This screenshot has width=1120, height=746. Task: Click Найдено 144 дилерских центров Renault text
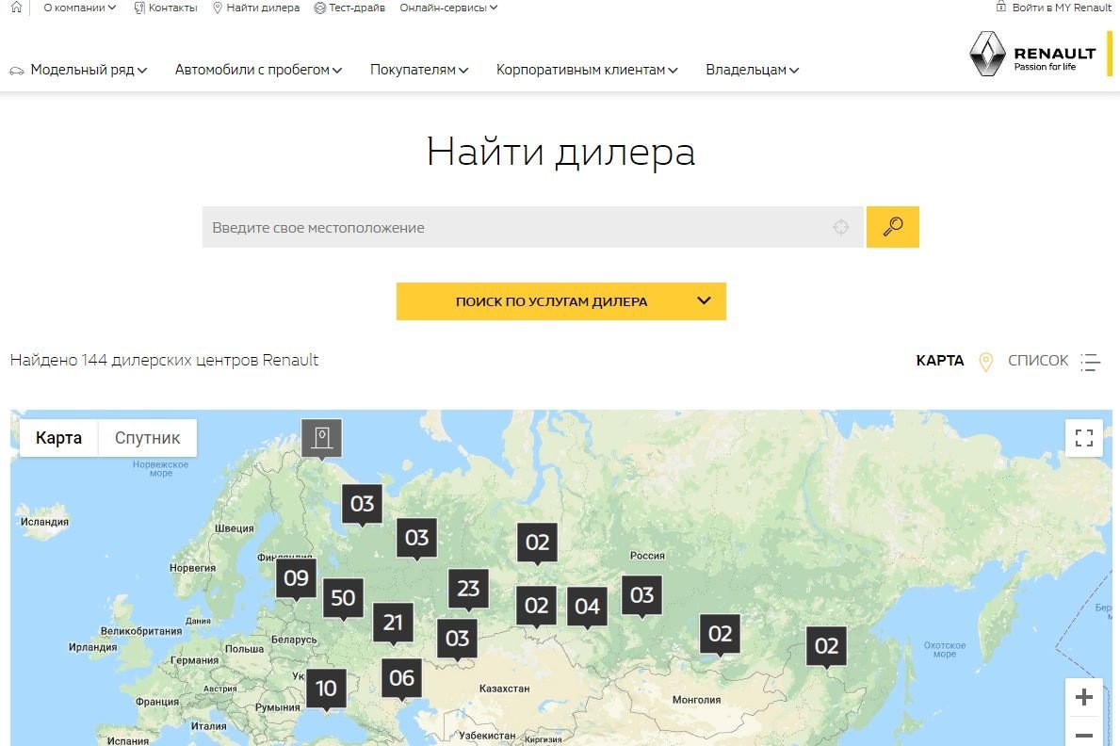pyautogui.click(x=164, y=360)
